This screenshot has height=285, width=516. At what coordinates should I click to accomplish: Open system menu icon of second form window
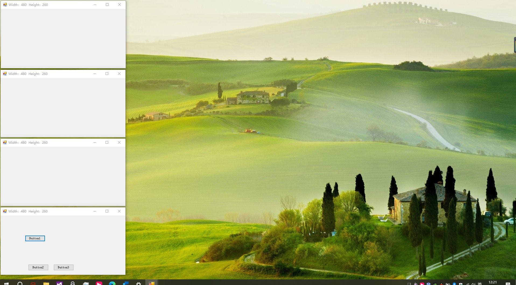(x=5, y=74)
